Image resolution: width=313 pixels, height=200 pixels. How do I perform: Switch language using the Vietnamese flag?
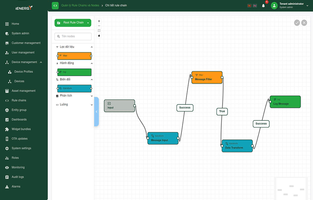249,5
